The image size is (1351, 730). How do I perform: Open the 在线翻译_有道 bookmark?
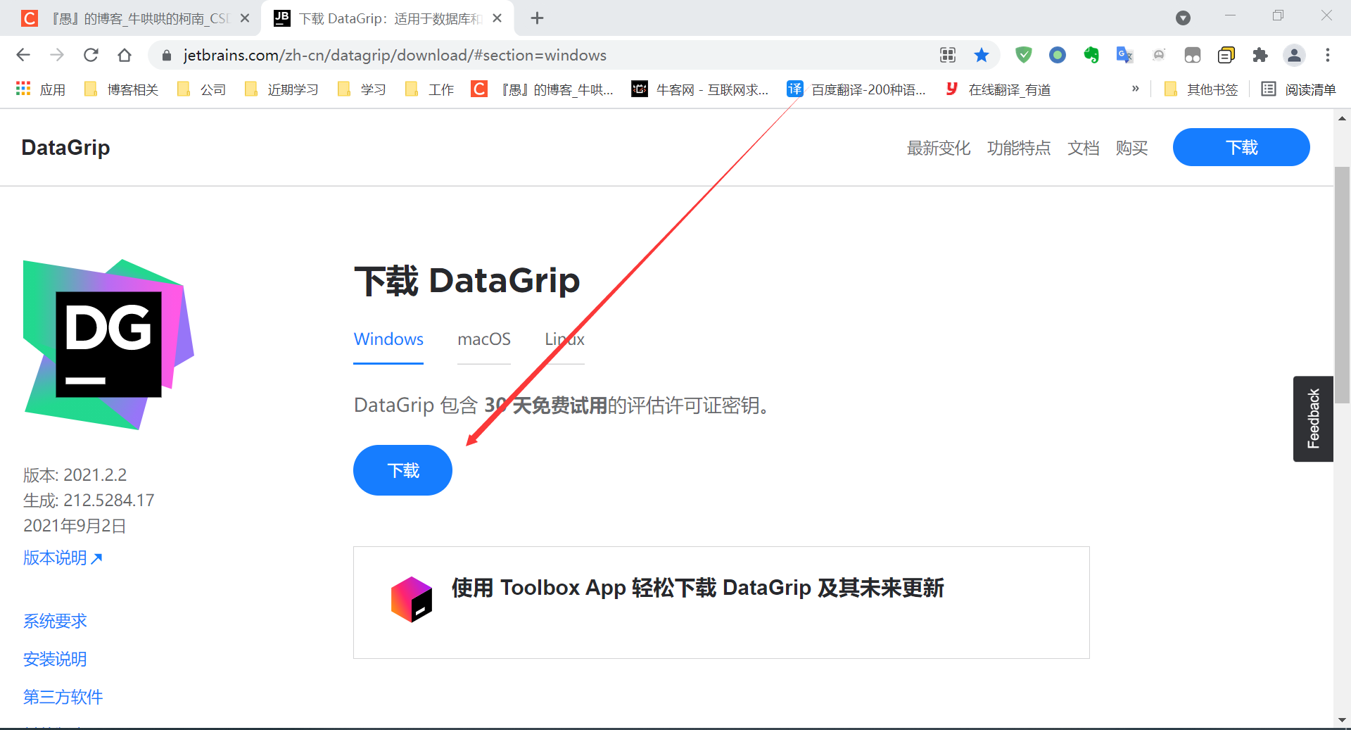[998, 89]
